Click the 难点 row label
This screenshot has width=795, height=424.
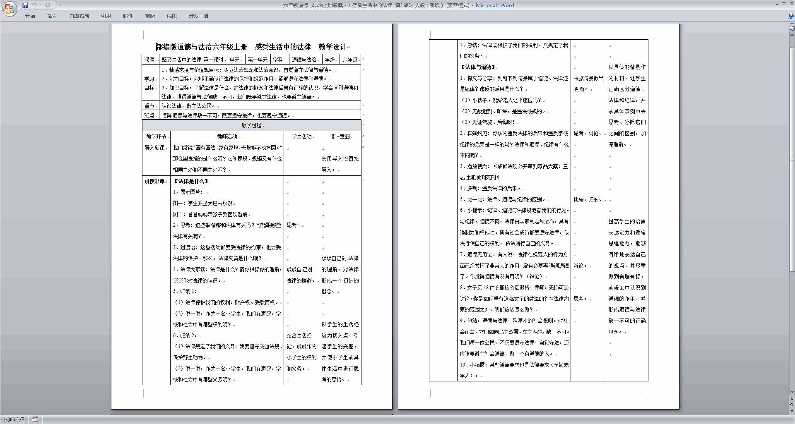click(x=149, y=115)
